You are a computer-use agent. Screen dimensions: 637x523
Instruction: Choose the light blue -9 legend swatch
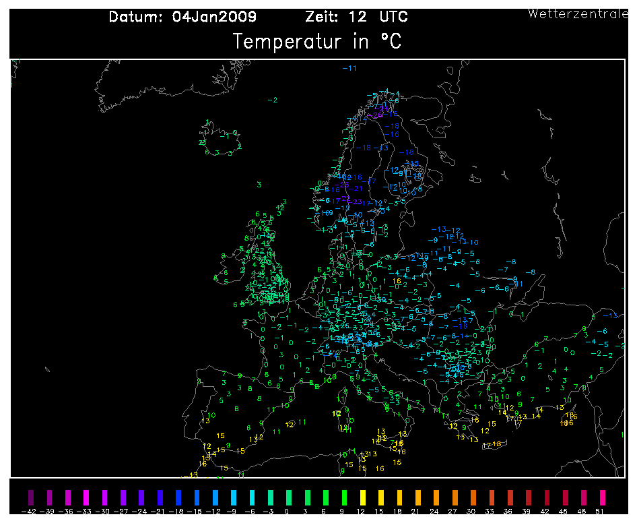click(x=234, y=498)
